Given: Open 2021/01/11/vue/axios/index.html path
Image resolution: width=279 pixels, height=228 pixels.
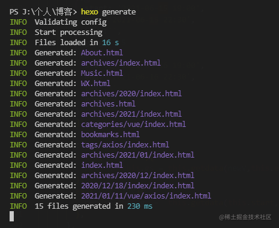Looking at the screenshot, I should coord(146,196).
